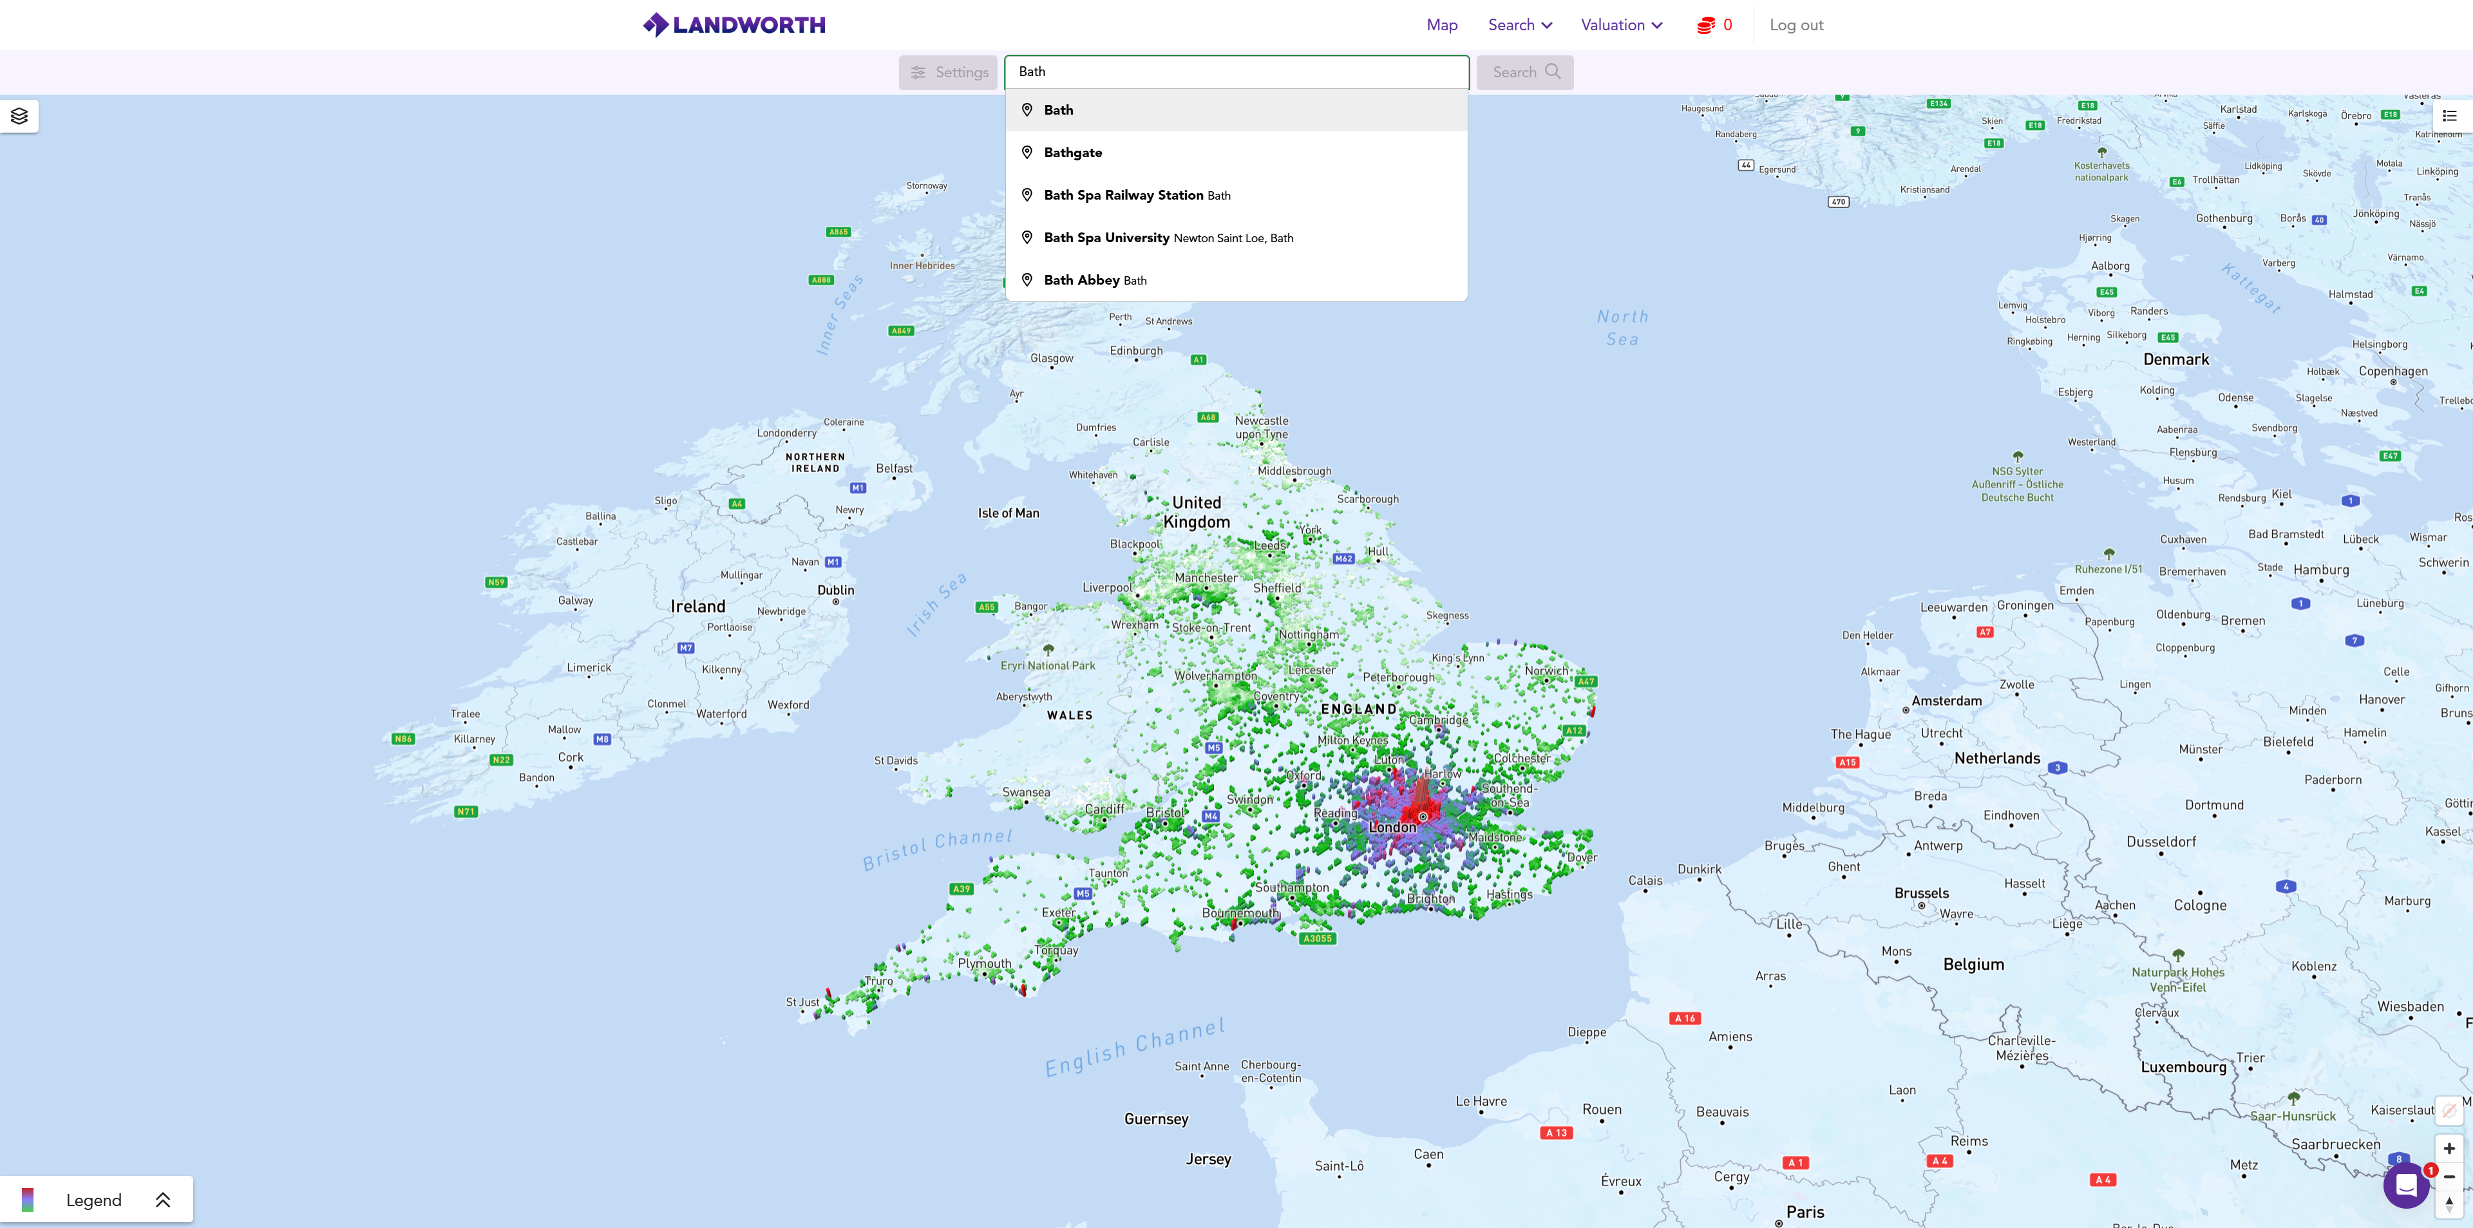Image resolution: width=2473 pixels, height=1228 pixels.
Task: Zoom out of the map
Action: point(2449,1176)
